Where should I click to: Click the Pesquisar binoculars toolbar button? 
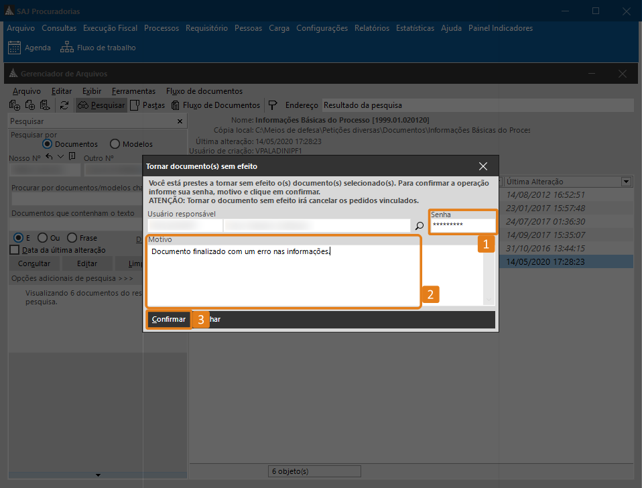point(101,105)
